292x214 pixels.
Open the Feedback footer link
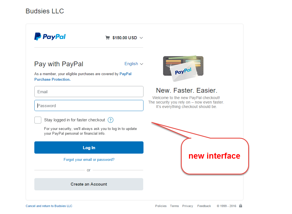click(204, 206)
